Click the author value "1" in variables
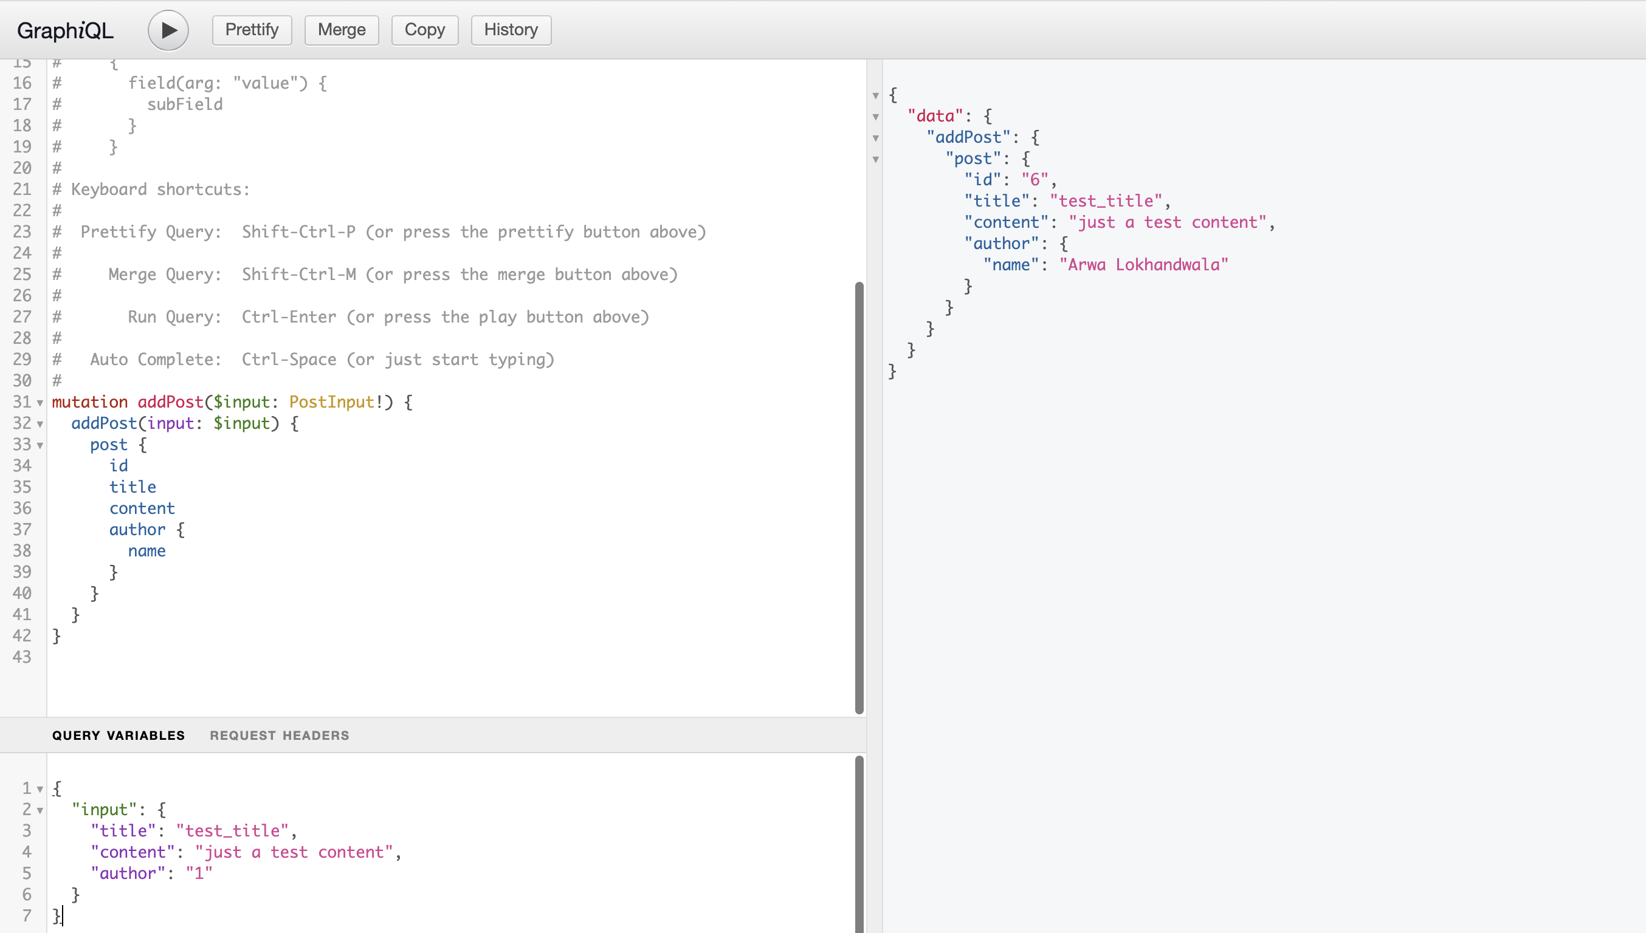Screen dimensions: 1646x933 point(199,873)
